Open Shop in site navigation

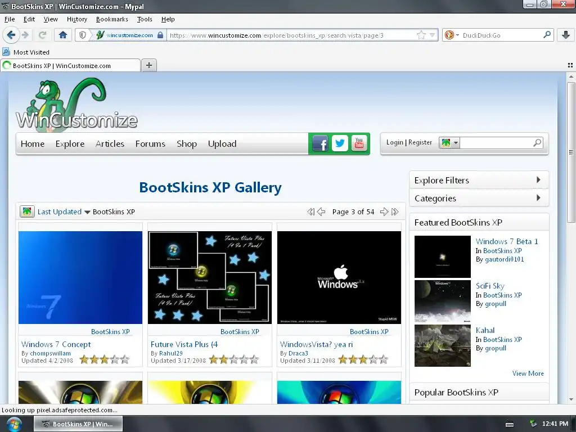(x=187, y=143)
